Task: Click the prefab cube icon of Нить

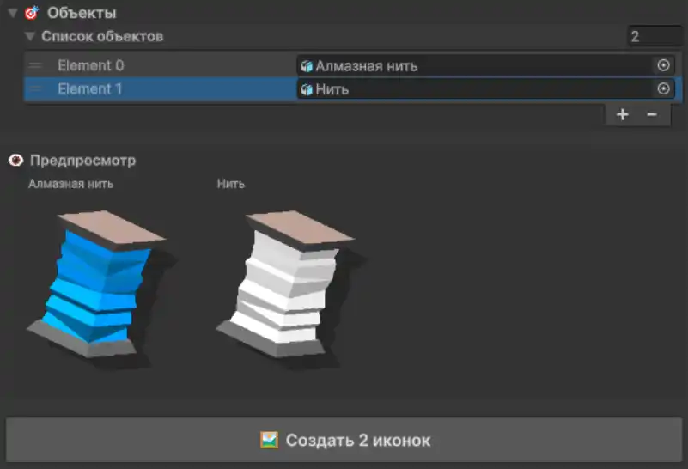Action: [307, 89]
